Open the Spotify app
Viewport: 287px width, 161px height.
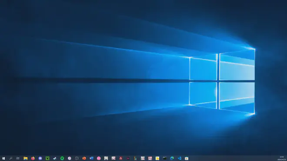pyautogui.click(x=62, y=158)
